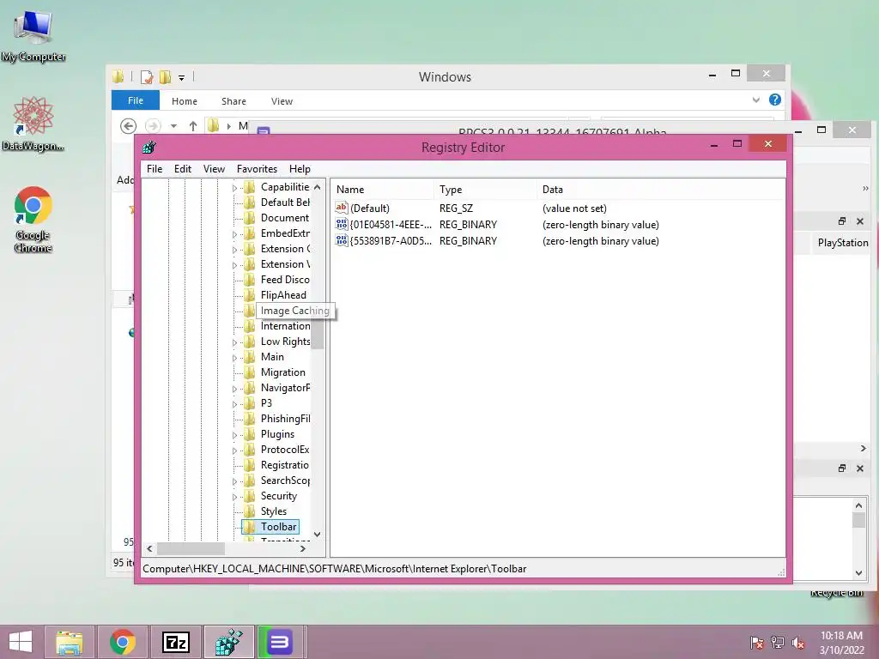Viewport: 879px width, 659px height.
Task: Open the Home tab in Windows Explorer
Action: (x=185, y=101)
